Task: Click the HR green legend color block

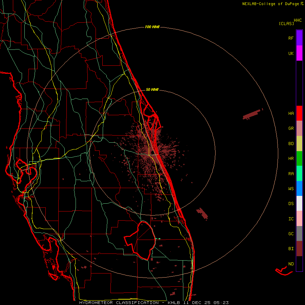Action: (x=299, y=158)
